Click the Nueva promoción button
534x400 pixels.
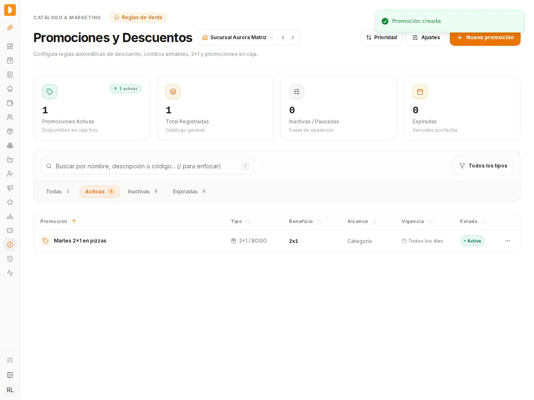tap(485, 37)
